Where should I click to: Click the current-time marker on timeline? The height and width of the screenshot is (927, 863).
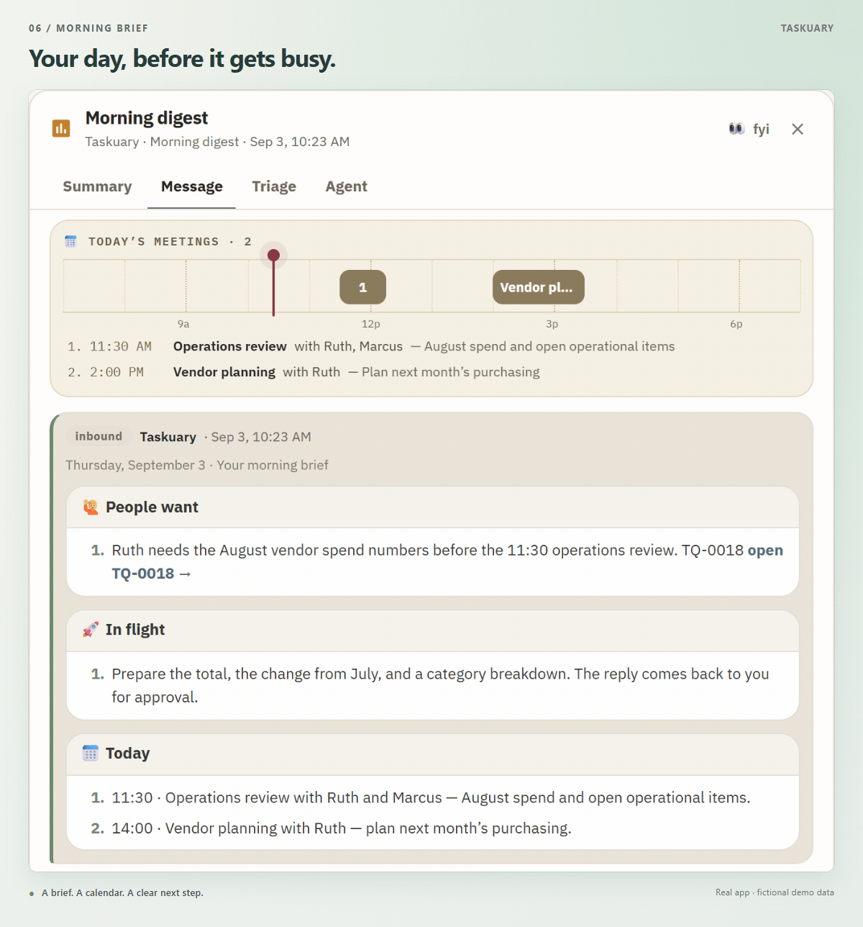point(273,256)
